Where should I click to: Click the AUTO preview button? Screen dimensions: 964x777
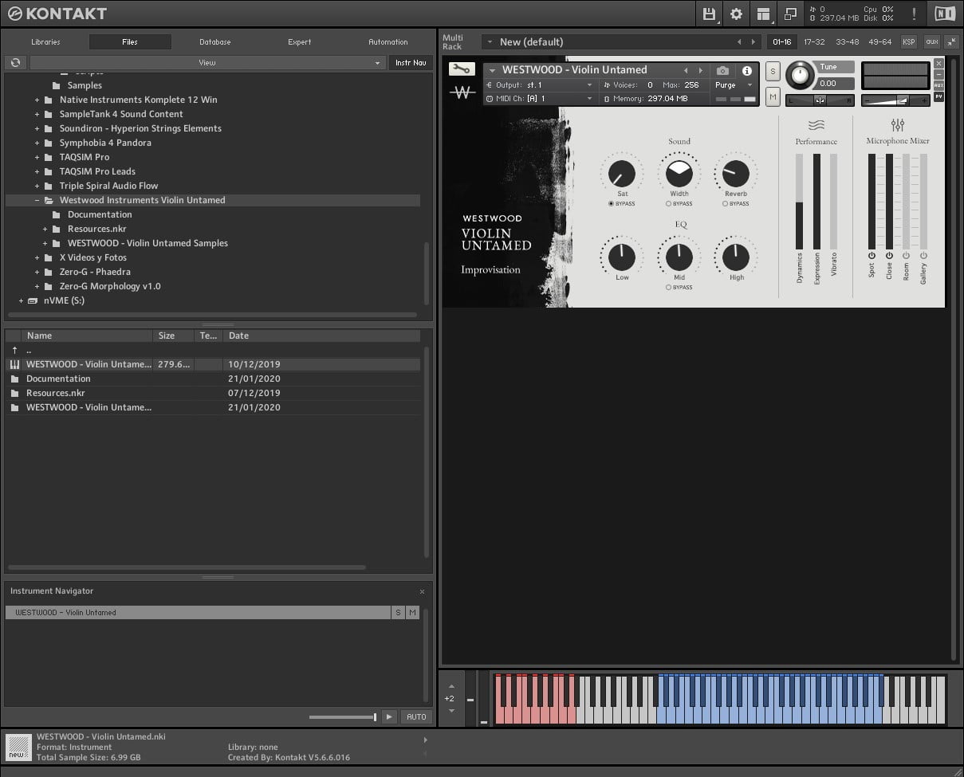(x=416, y=717)
